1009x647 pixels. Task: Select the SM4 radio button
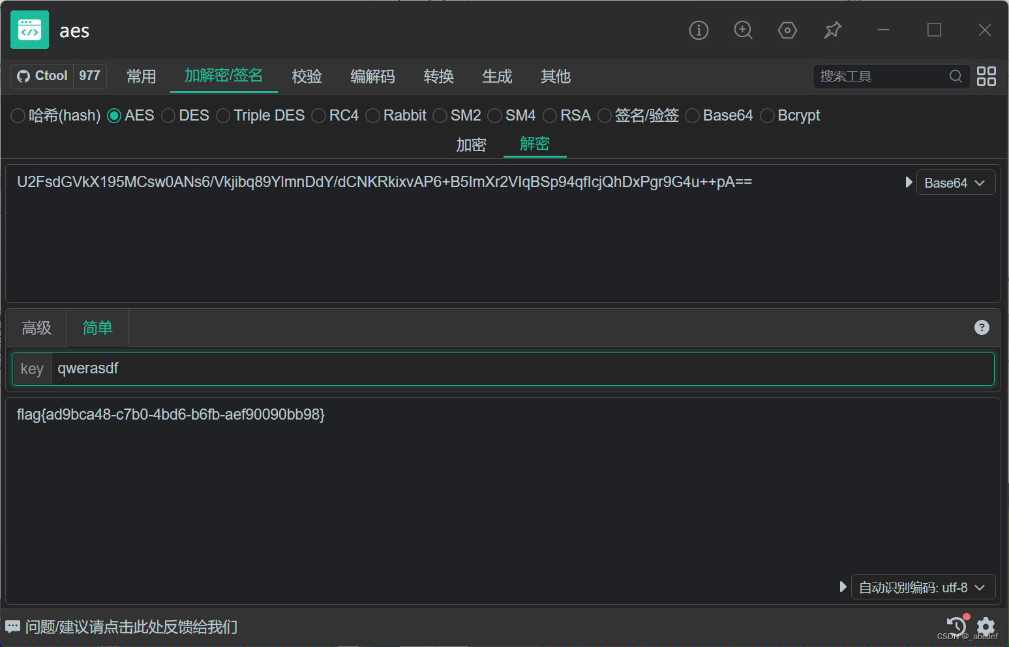point(494,116)
